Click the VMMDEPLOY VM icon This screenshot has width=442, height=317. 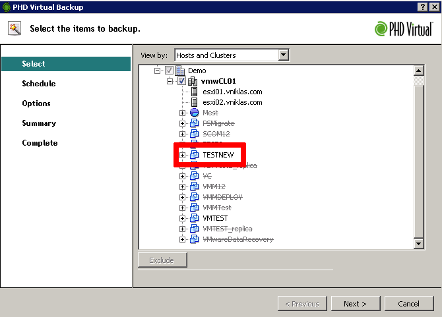pyautogui.click(x=195, y=197)
